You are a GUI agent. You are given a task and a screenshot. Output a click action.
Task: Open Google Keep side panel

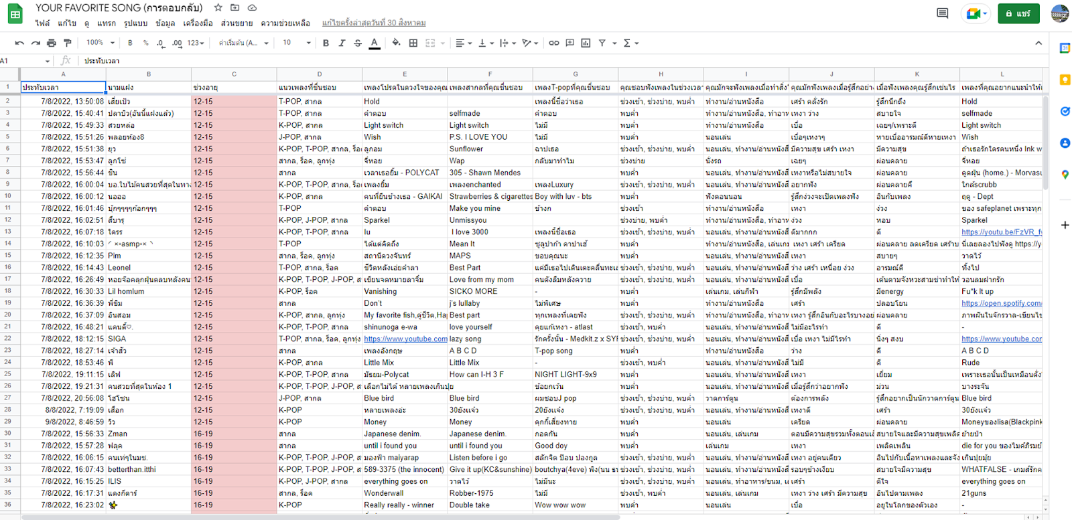pos(1065,80)
